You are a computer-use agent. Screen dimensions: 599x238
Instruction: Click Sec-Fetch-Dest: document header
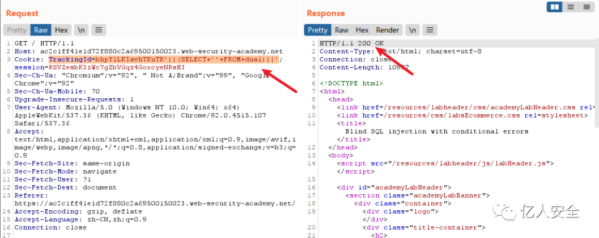pyautogui.click(x=65, y=188)
